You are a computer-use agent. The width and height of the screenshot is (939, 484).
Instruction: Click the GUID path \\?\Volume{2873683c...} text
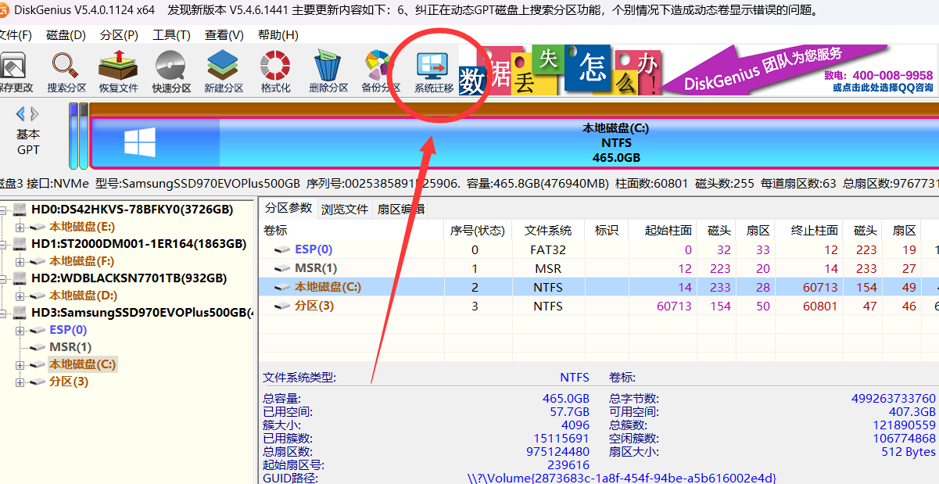coord(622,478)
